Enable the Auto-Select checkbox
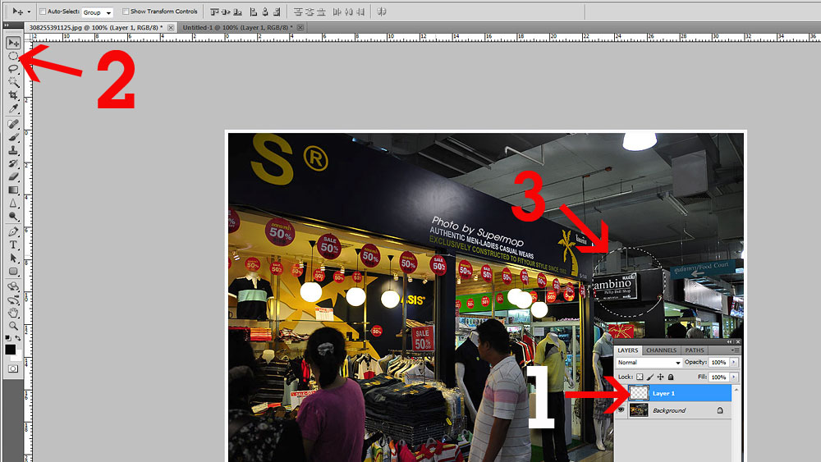Viewport: 821px width, 462px height. point(43,11)
